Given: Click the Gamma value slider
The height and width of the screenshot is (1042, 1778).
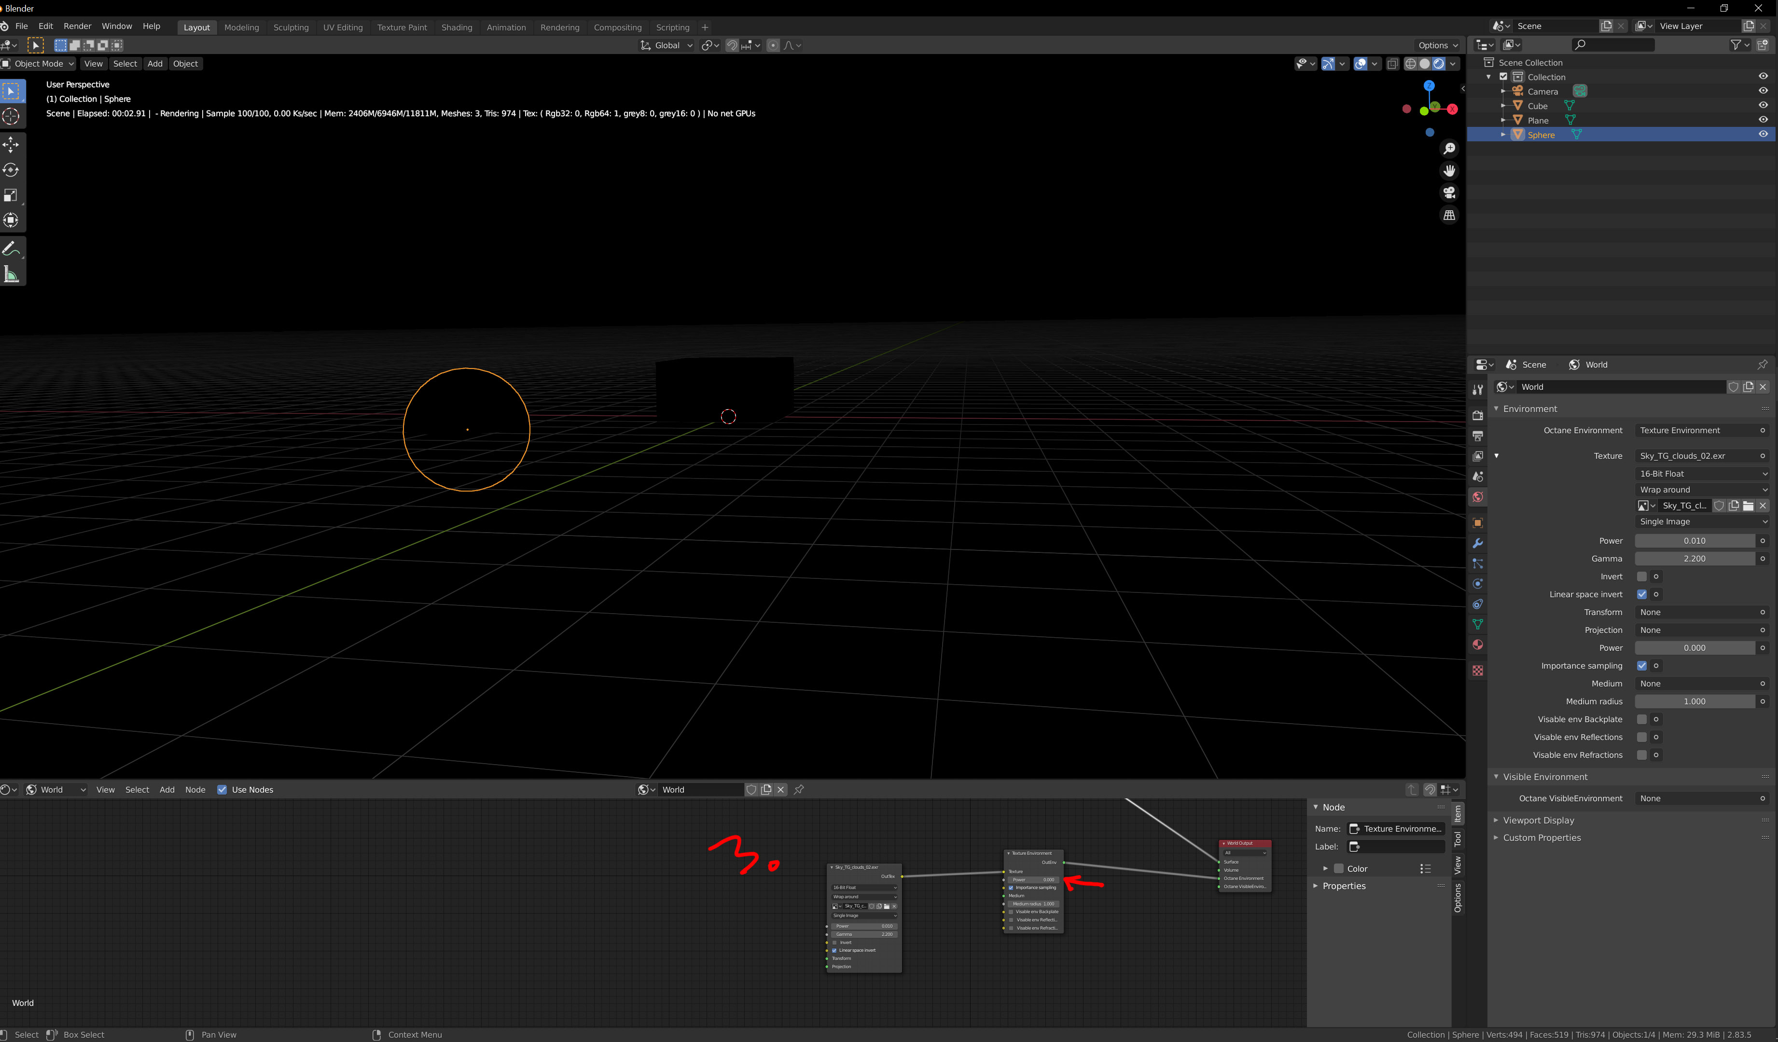Looking at the screenshot, I should tap(1694, 558).
